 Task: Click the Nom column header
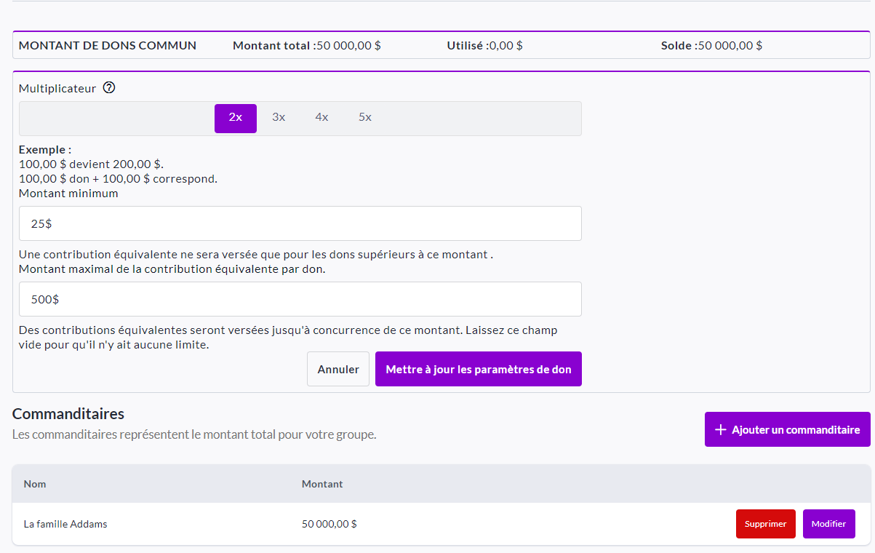(x=35, y=484)
